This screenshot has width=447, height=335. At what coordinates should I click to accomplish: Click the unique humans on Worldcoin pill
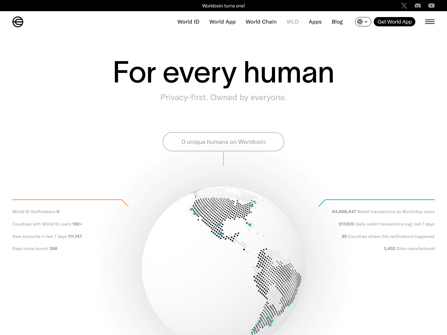click(223, 142)
